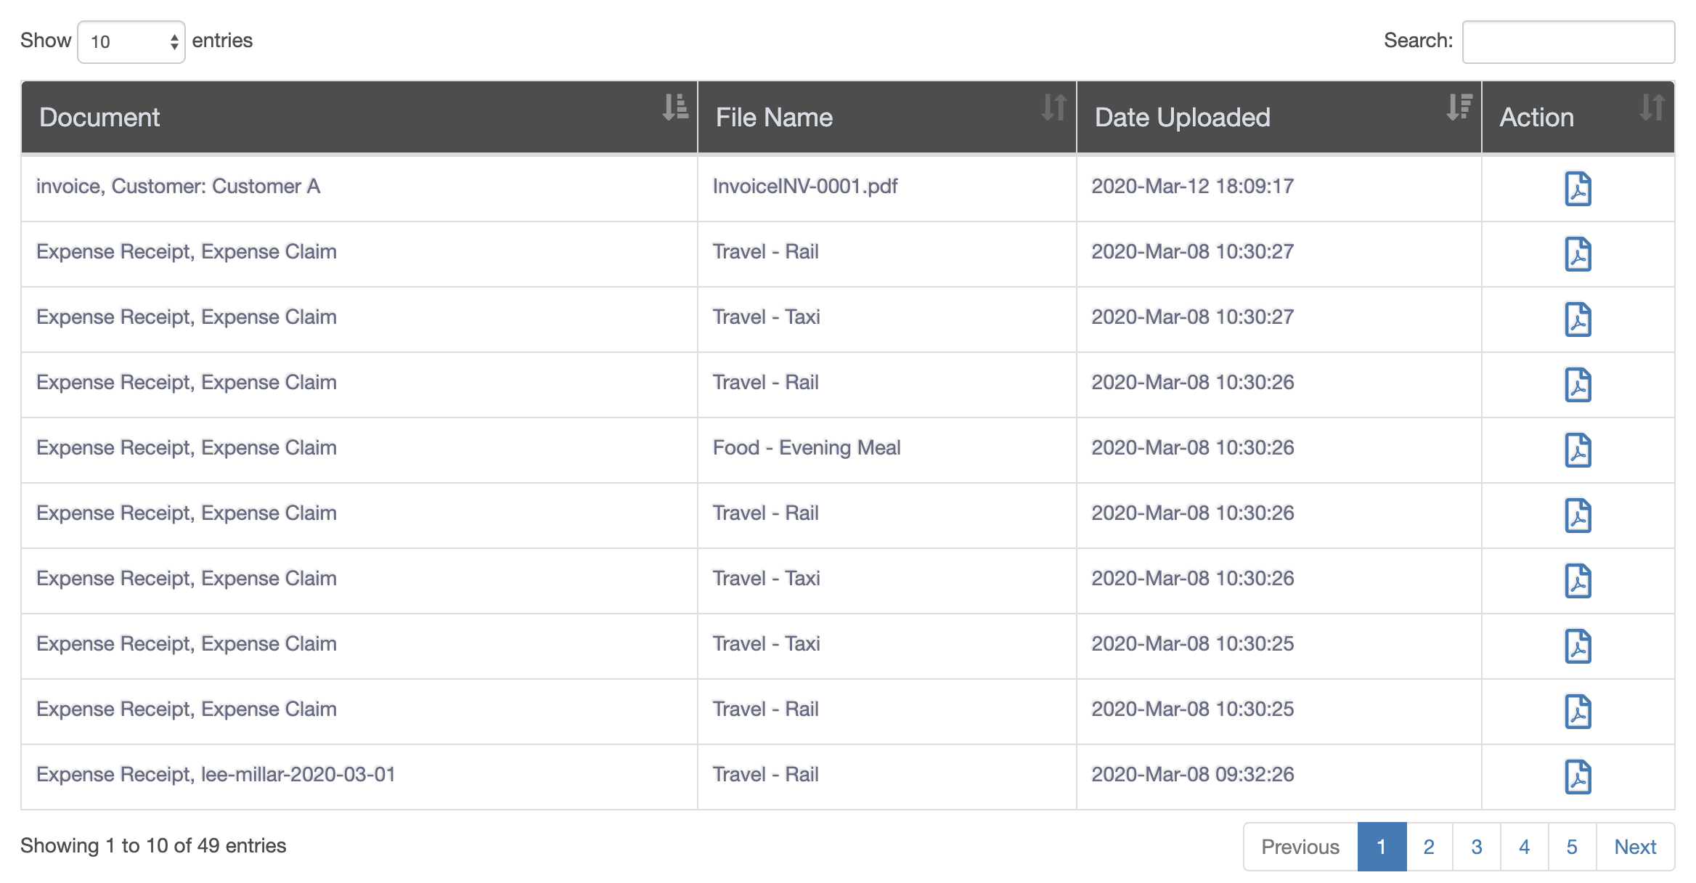
Task: Open PDF icon for 10:30:25 Travel - Rail row
Action: pyautogui.click(x=1578, y=712)
